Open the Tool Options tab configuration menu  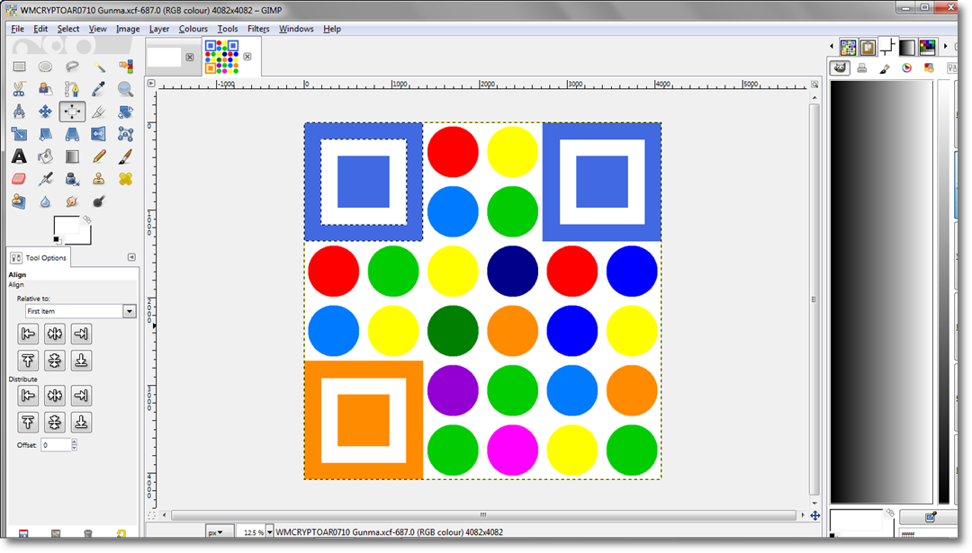[131, 257]
